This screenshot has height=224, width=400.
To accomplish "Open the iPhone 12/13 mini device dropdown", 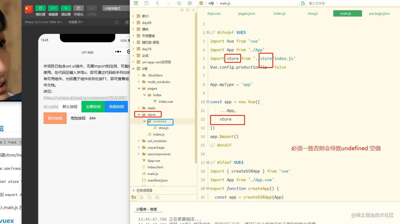I will [43, 22].
